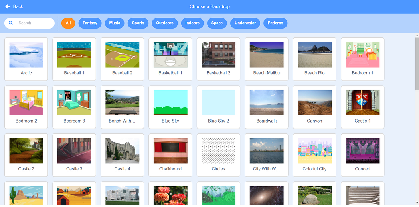The image size is (419, 207).
Task: Pick the Canyon backdrop
Action: point(315,107)
